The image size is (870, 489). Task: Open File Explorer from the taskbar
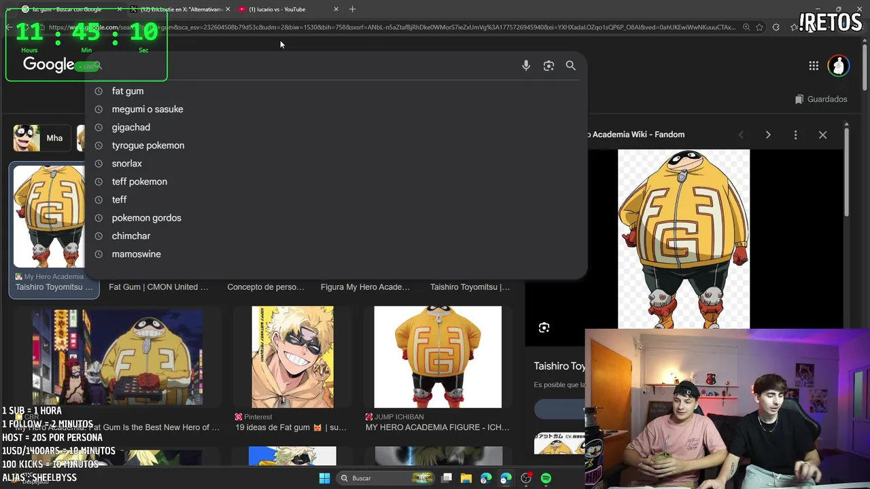coord(466,478)
